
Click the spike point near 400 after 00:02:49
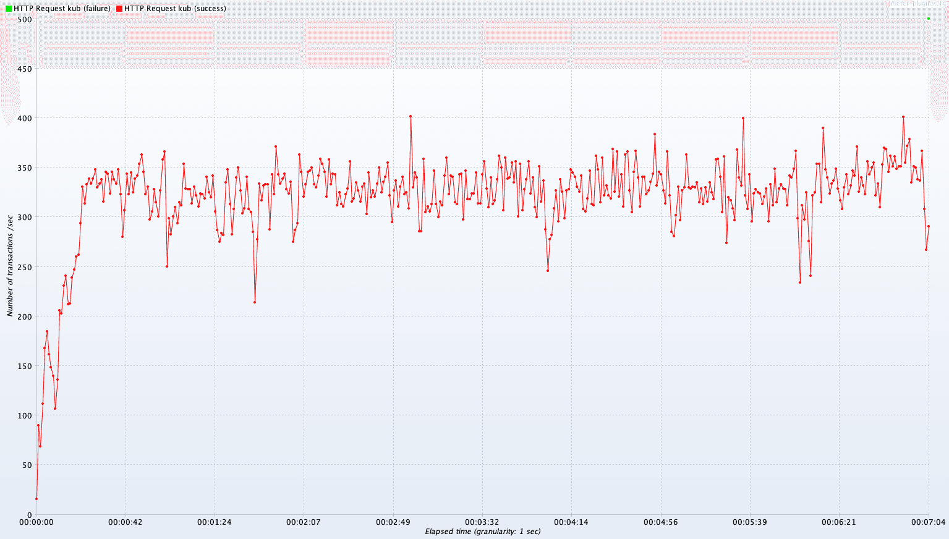point(411,116)
